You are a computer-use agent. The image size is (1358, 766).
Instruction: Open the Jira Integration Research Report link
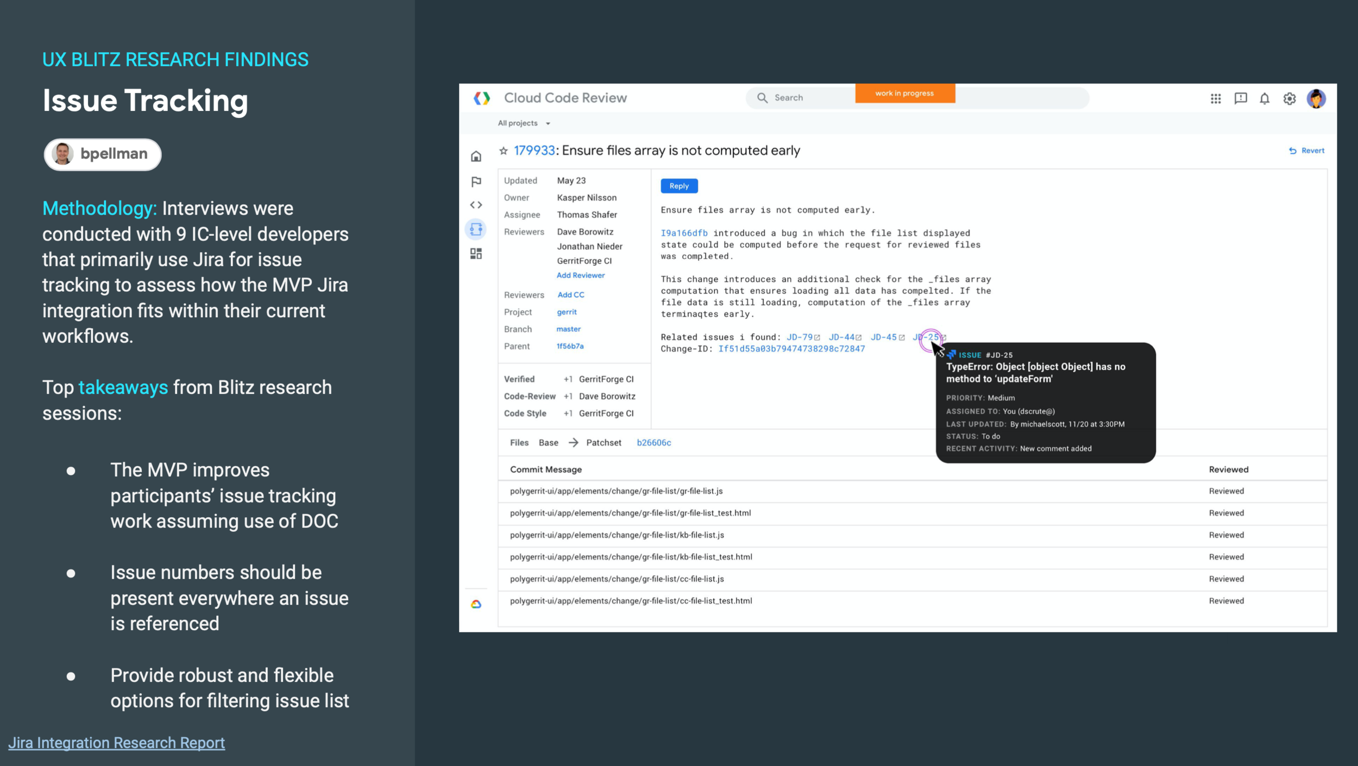[x=116, y=743]
